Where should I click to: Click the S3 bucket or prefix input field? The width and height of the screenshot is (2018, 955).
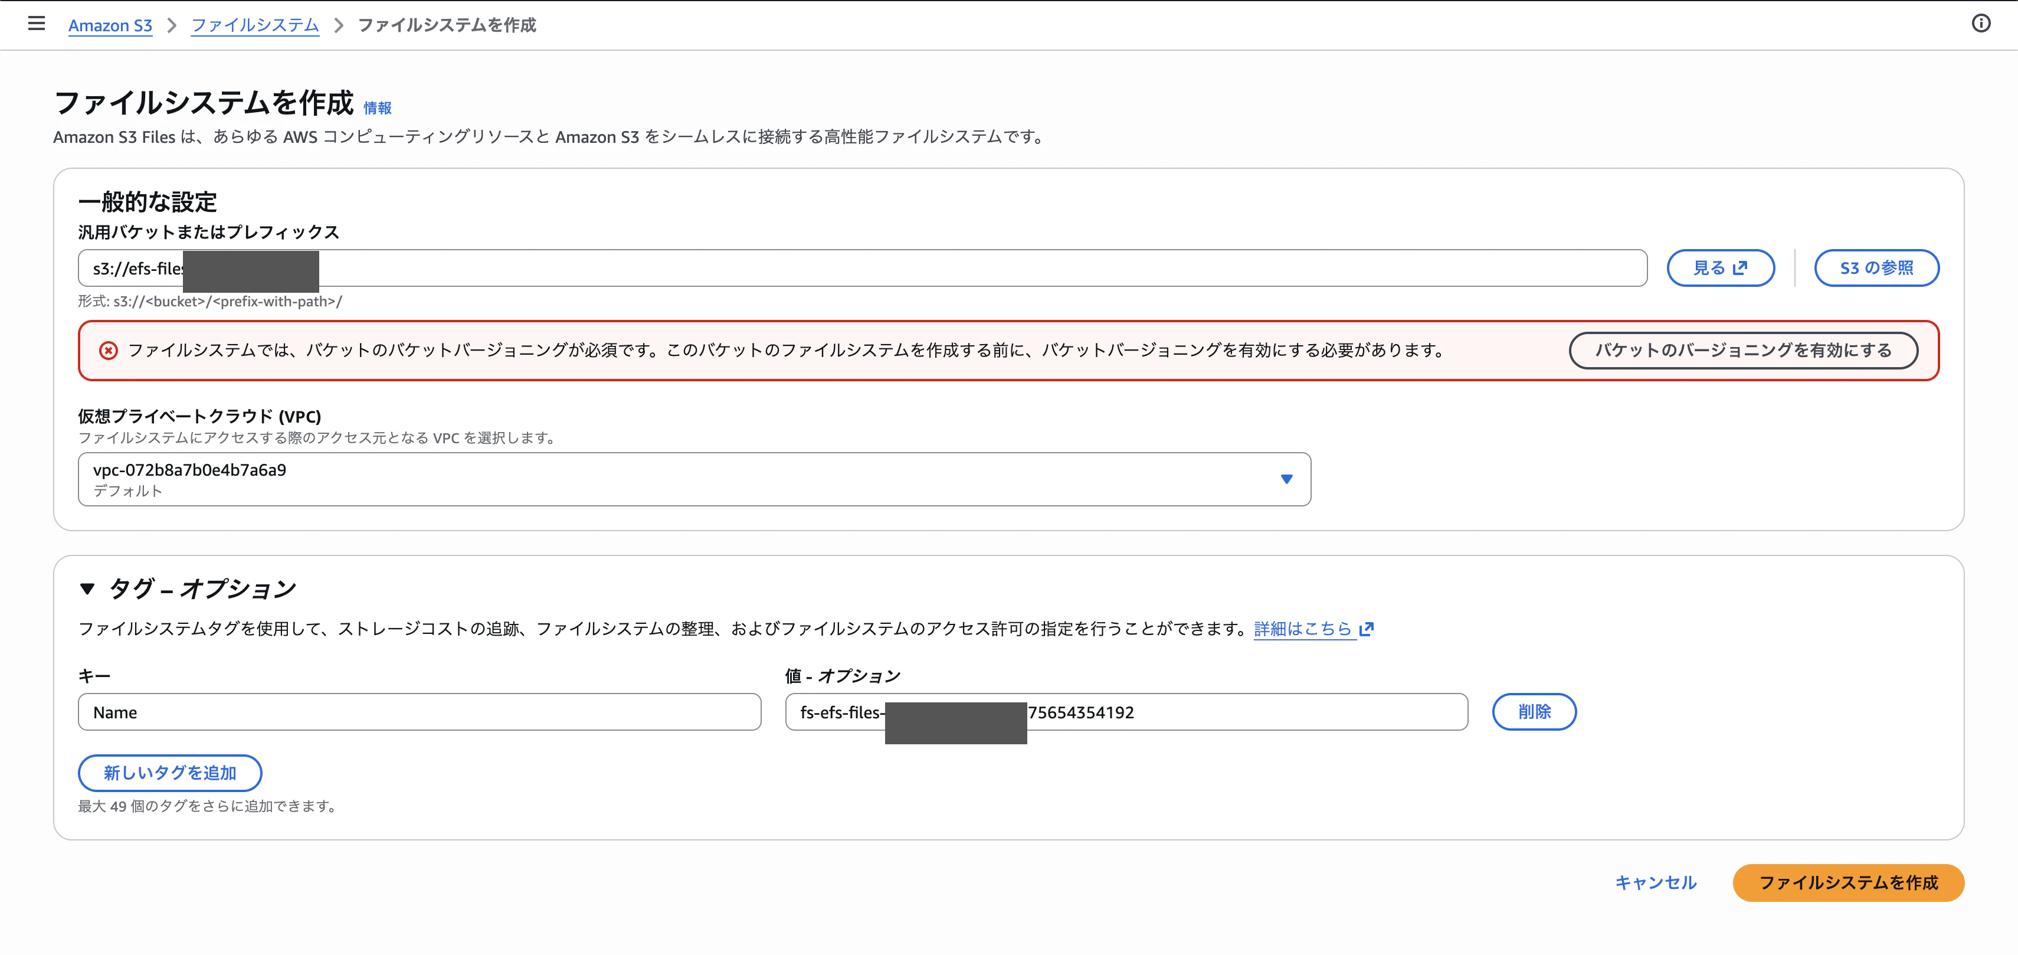(x=861, y=268)
